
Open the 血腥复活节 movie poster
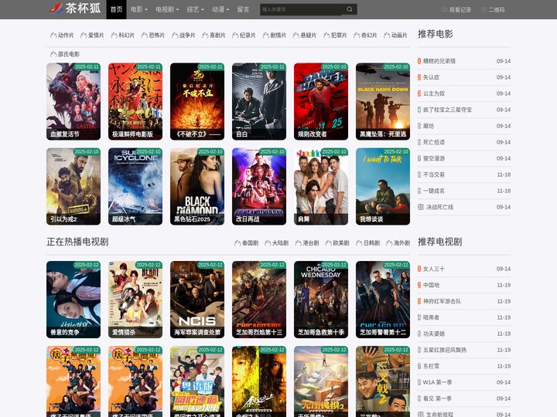click(x=73, y=101)
